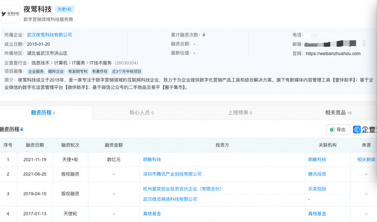The height and width of the screenshot is (222, 377).
Task: Click the 投资方 column header
Action: (x=222, y=145)
